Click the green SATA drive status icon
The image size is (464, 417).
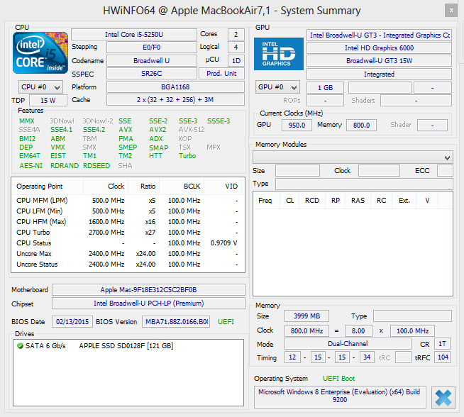coord(21,345)
